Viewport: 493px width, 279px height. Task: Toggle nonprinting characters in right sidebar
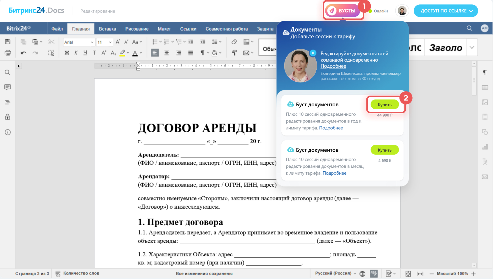pyautogui.click(x=485, y=72)
